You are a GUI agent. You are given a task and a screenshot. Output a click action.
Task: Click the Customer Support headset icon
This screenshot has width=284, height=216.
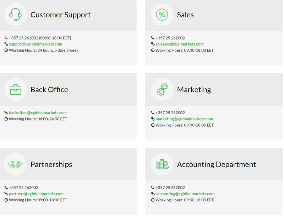15,15
